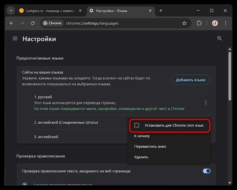Image resolution: width=237 pixels, height=190 pixels.
Task: Open a new tab with plus button
Action: tap(161, 10)
